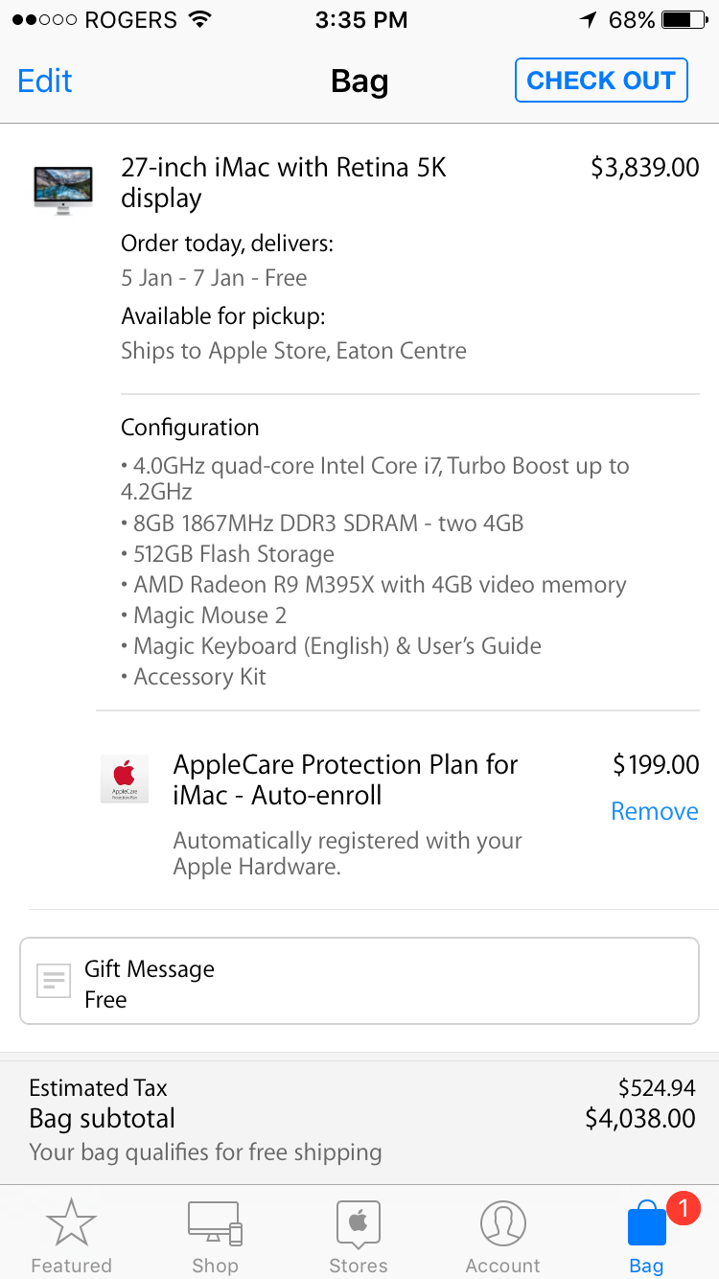Open the Gift Message option
Screen dimensions: 719x1279
pyautogui.click(x=359, y=982)
